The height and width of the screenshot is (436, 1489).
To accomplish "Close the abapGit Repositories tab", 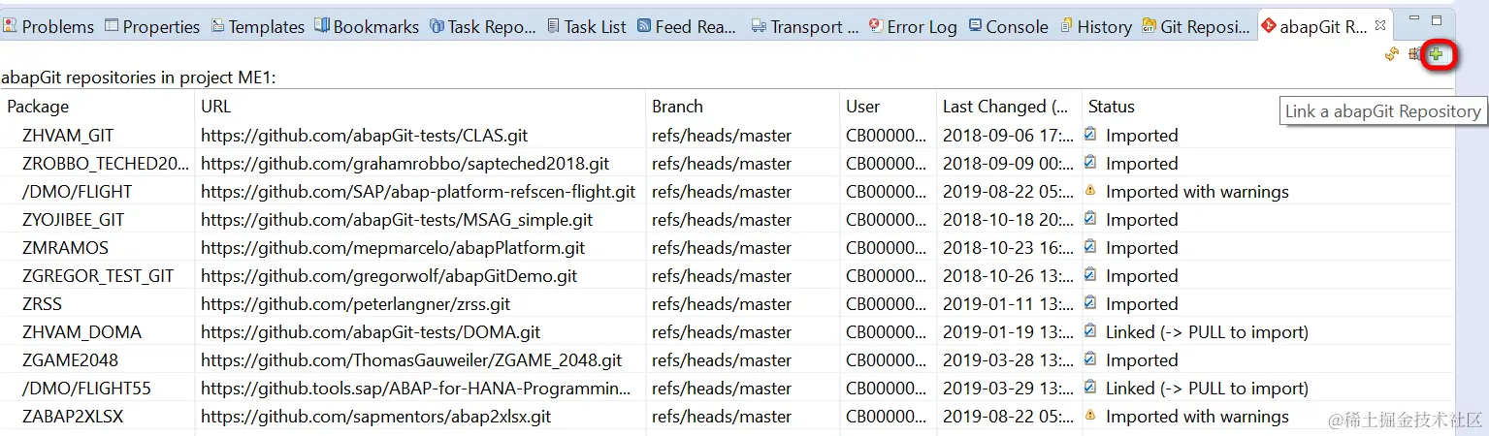I will (1381, 27).
